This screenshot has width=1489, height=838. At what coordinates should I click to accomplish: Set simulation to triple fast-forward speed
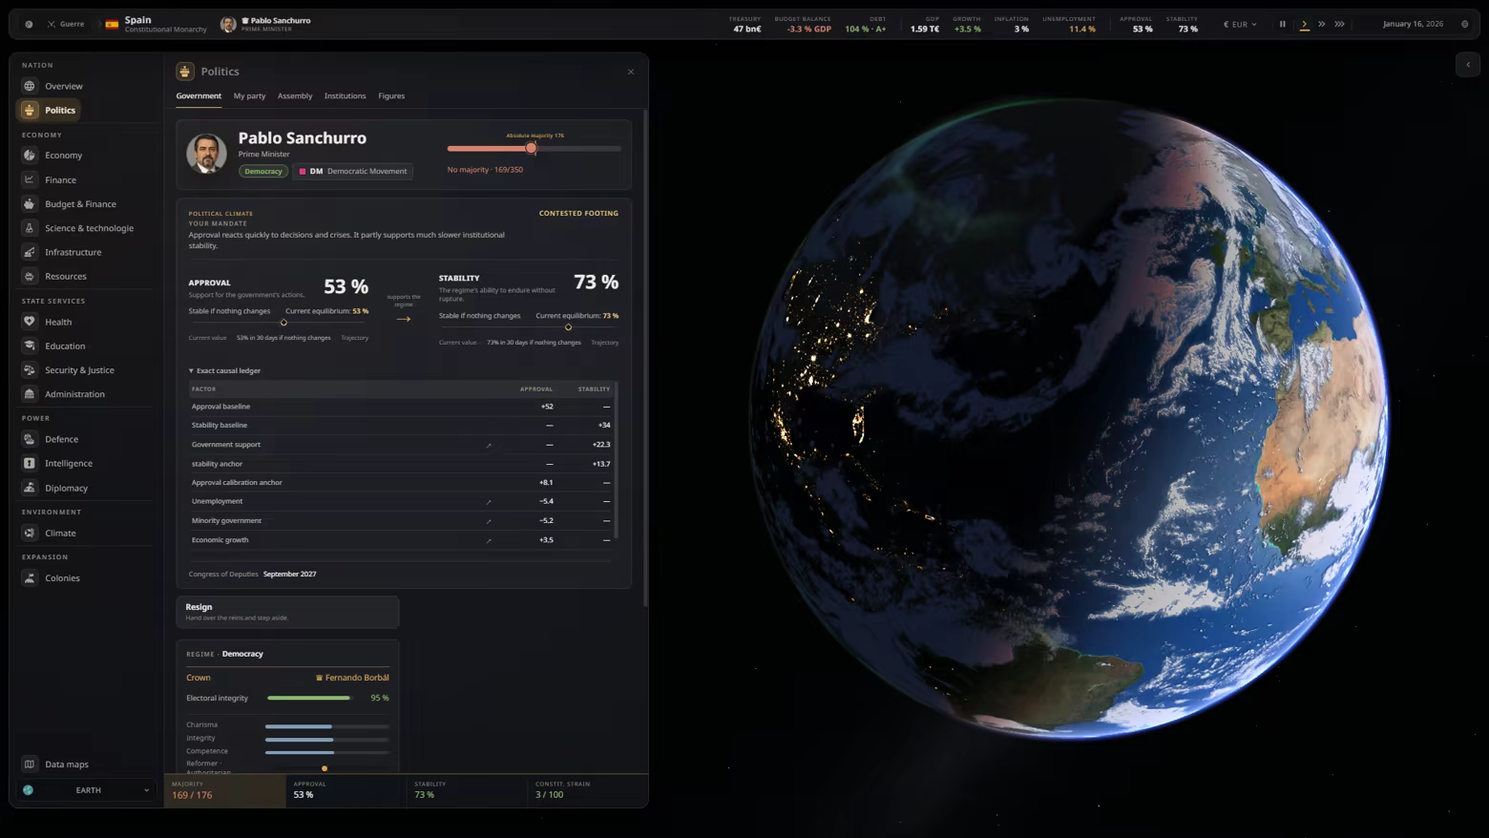coord(1340,24)
